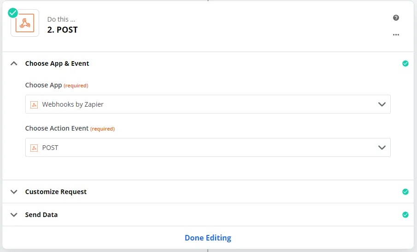Click the 'Do this ...' label
Screen dimensions: 417x252
[61, 19]
